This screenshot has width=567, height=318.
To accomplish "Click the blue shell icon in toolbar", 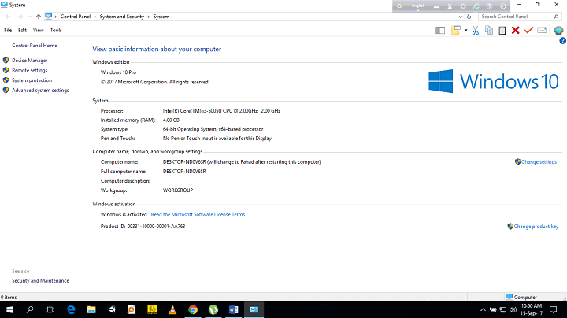I will pyautogui.click(x=558, y=31).
